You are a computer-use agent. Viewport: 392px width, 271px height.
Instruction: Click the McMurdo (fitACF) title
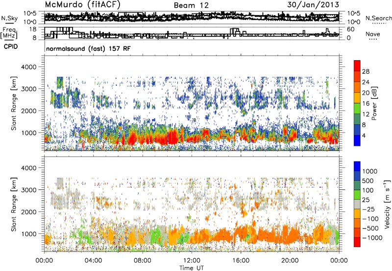(x=83, y=4)
